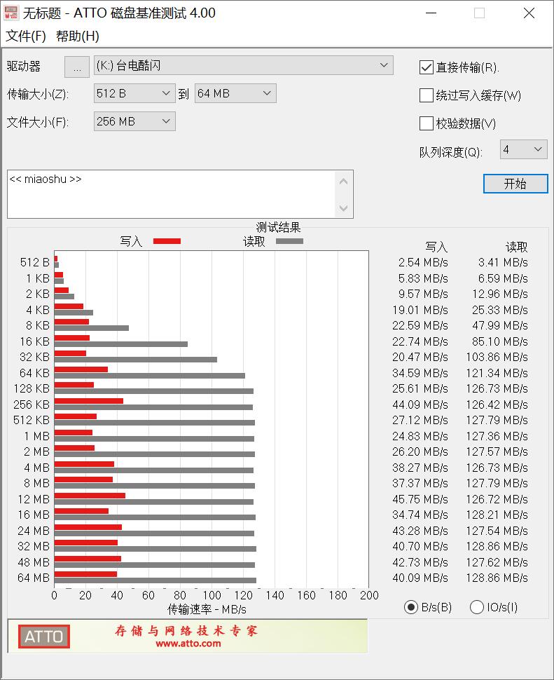Click the ATTO logo in the banner
Image resolution: width=554 pixels, height=680 pixels.
point(43,637)
